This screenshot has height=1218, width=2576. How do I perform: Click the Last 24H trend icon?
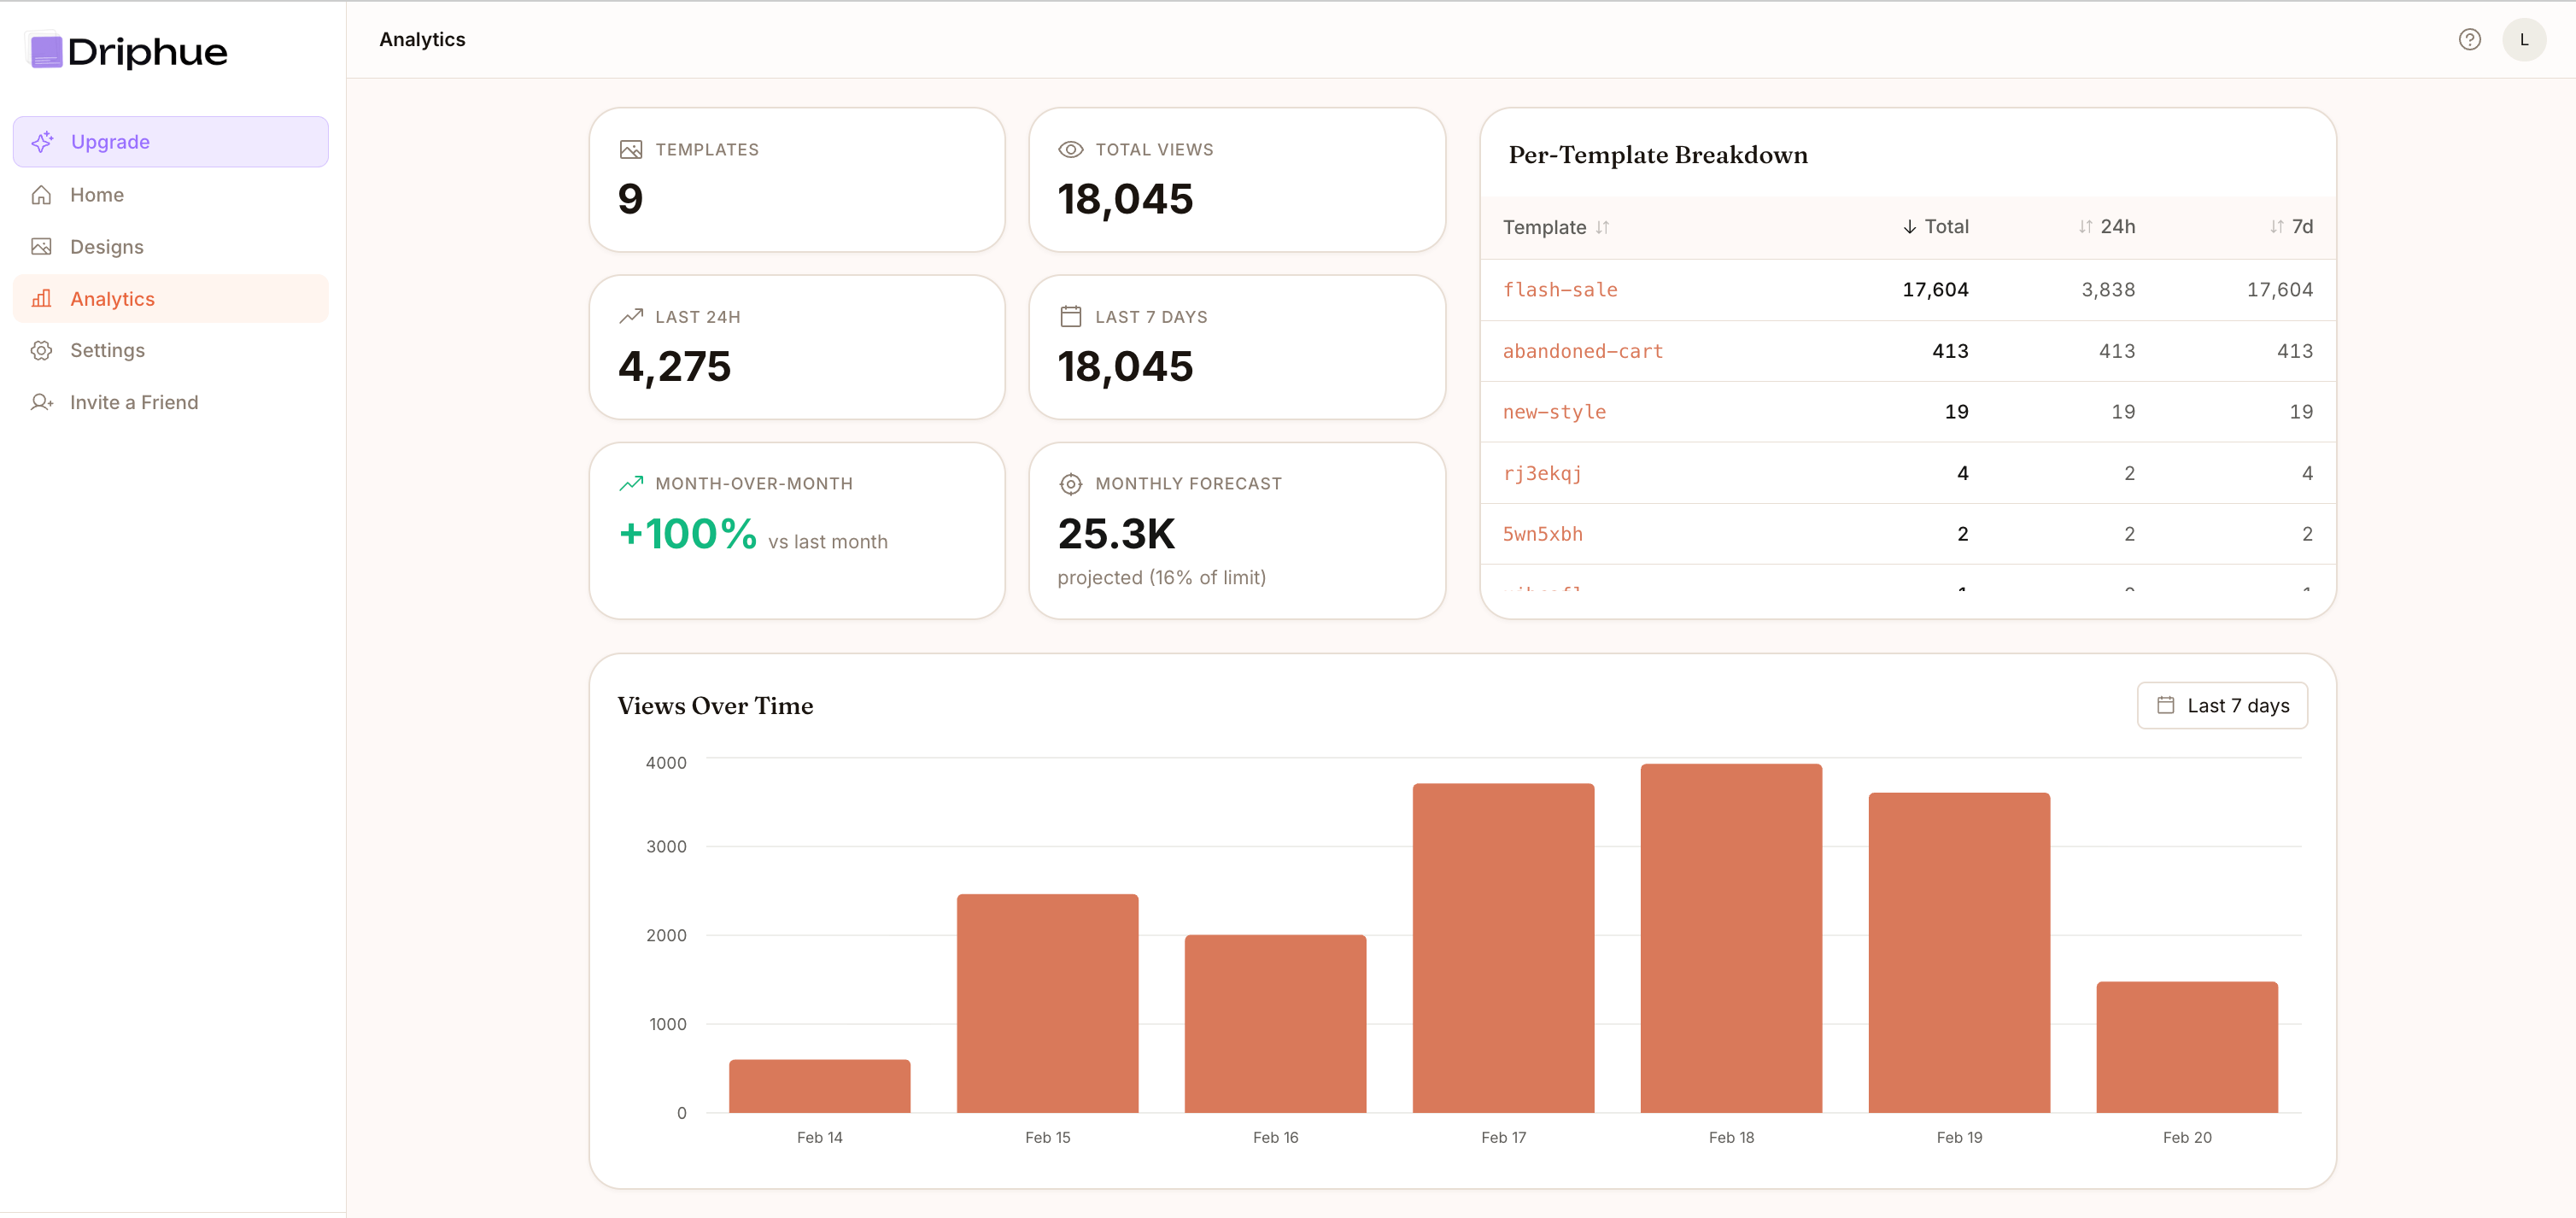[x=631, y=317]
